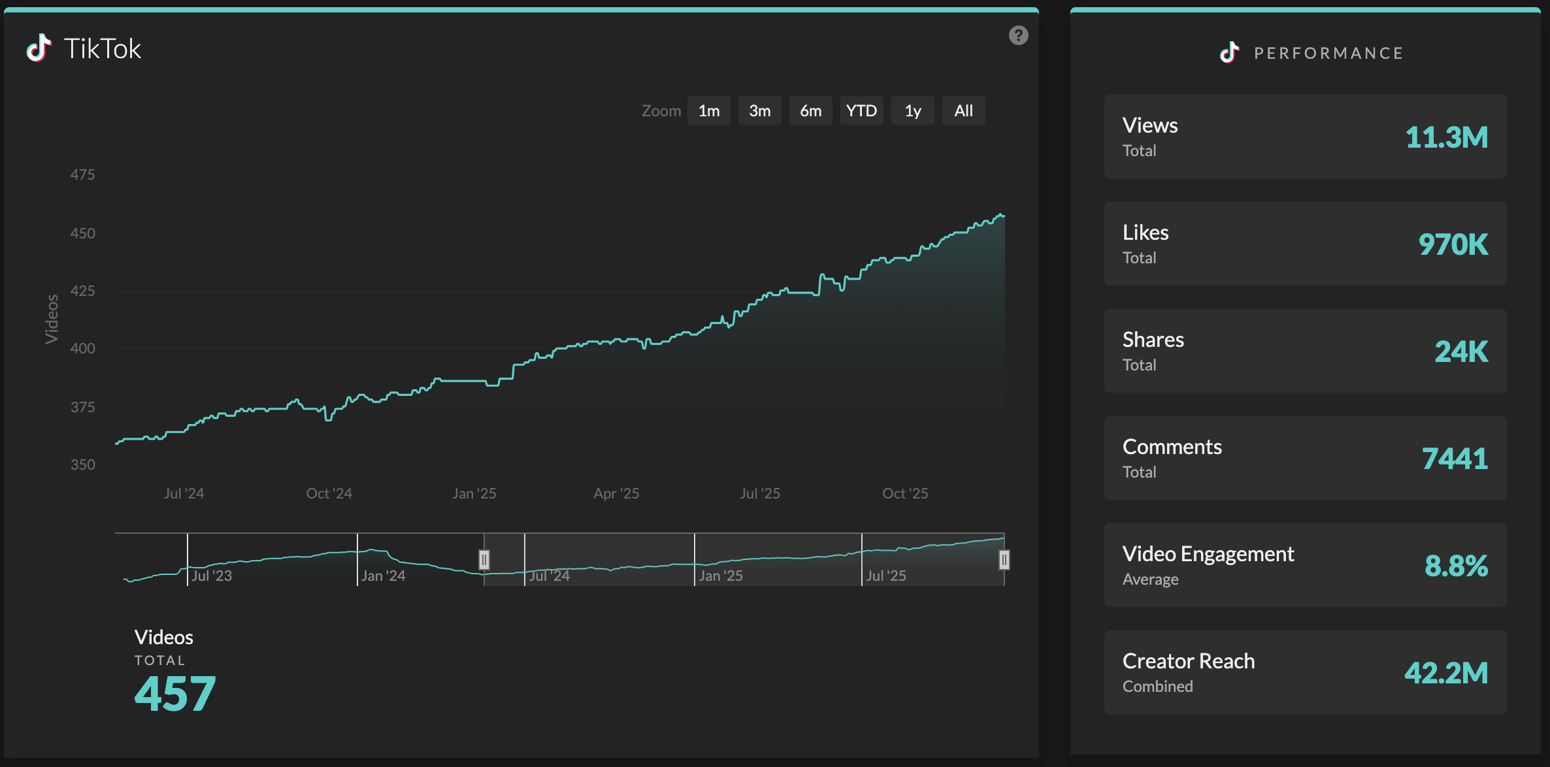
Task: Select the All zoom option
Action: [963, 110]
